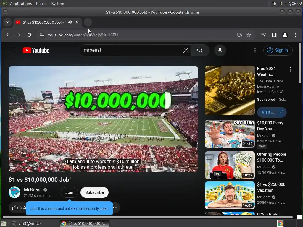Mute tab using speaker icon
Screen dimensions: 303x227
pyautogui.click(x=70, y=22)
